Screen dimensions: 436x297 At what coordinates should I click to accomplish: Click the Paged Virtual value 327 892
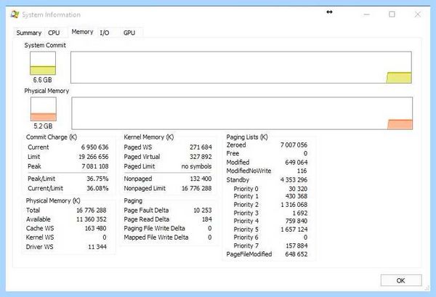click(x=201, y=157)
